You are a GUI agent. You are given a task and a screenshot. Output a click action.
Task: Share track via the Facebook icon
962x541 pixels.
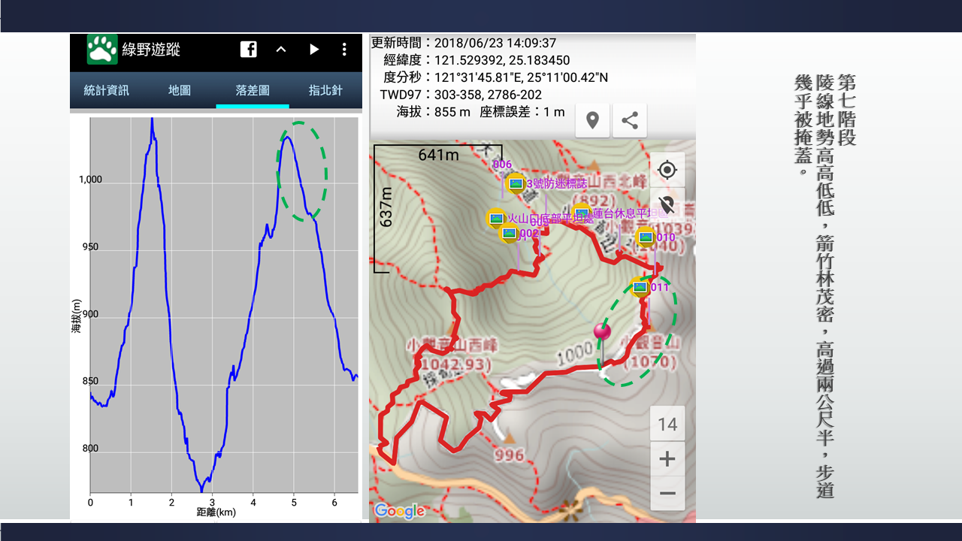249,50
